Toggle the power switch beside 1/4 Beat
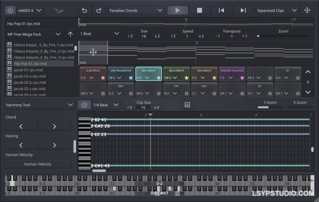The height and width of the screenshot is (202, 319). [x=84, y=105]
